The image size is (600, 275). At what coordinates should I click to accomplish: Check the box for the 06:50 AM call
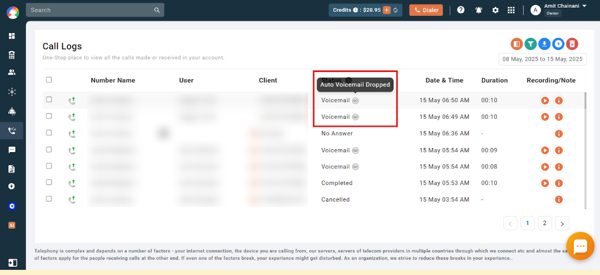pos(48,99)
